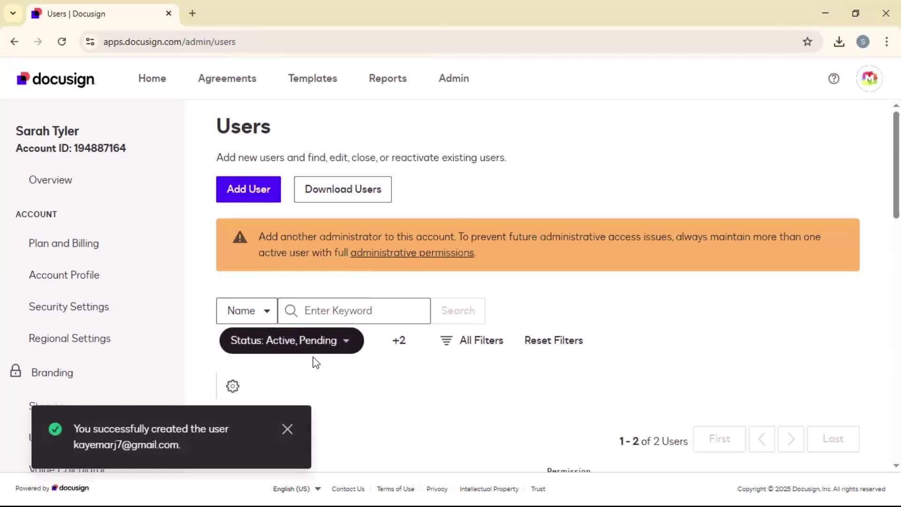Select Overview in the sidebar
This screenshot has height=507, width=901.
50,180
